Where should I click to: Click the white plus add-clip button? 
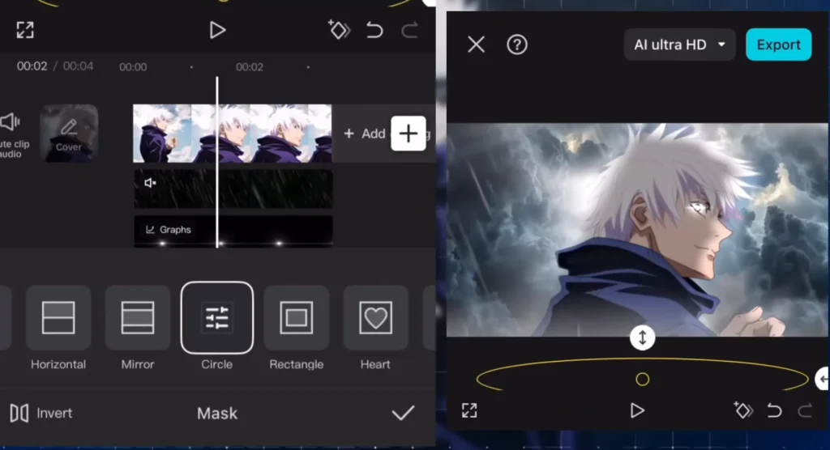[x=409, y=134]
